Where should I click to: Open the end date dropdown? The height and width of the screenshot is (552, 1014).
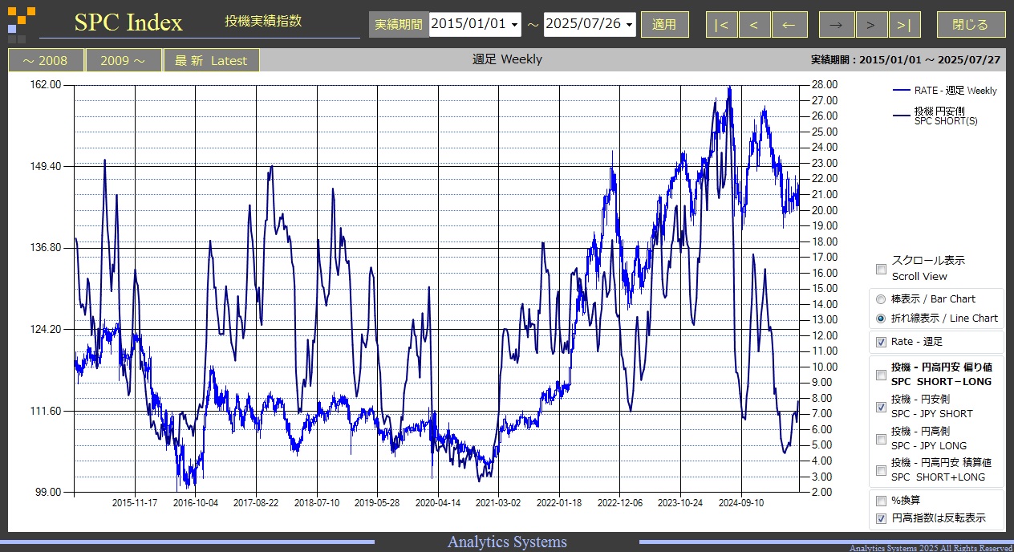629,25
